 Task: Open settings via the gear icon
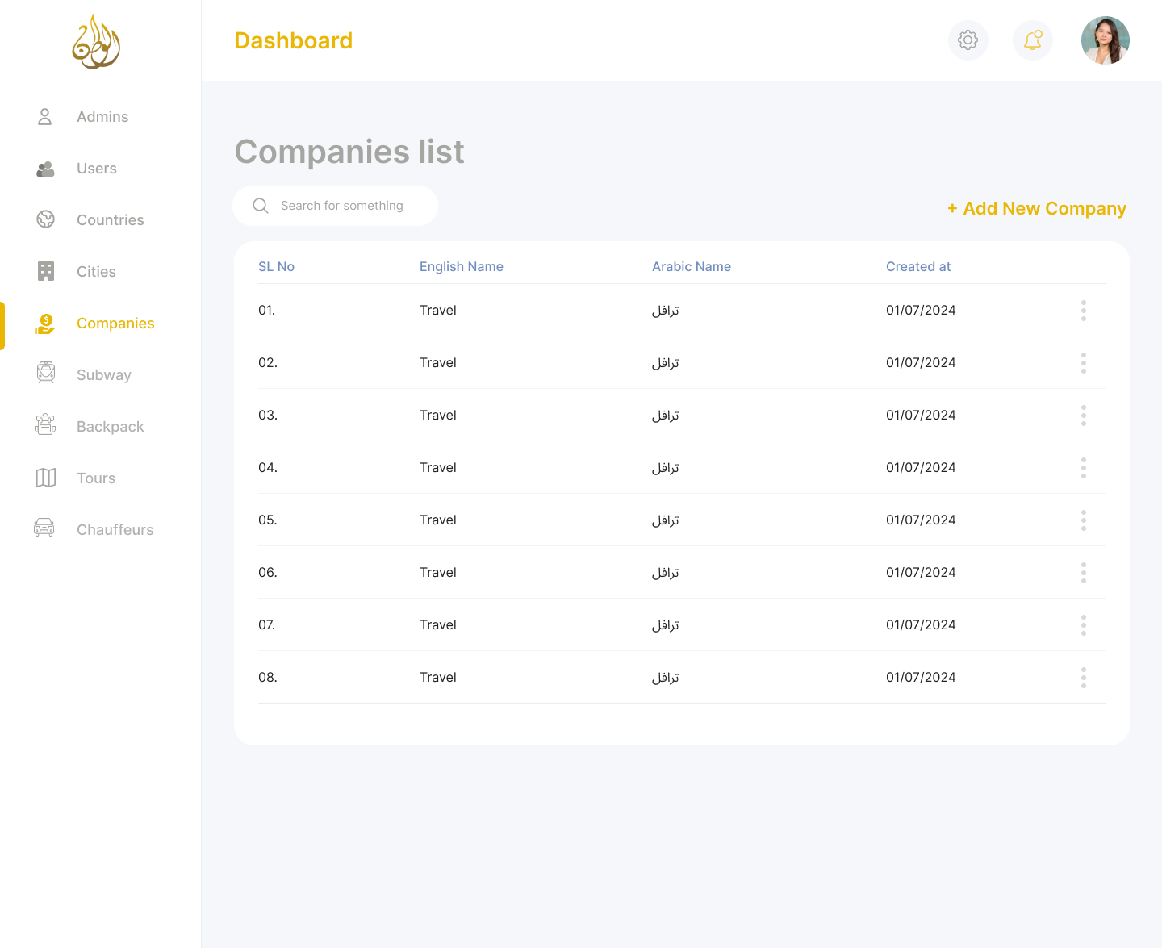click(x=968, y=40)
